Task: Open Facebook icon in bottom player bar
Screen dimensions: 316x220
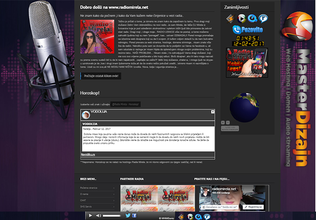Action: [x=134, y=216]
